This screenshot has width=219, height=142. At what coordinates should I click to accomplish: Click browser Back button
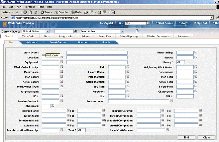pos(6,12)
